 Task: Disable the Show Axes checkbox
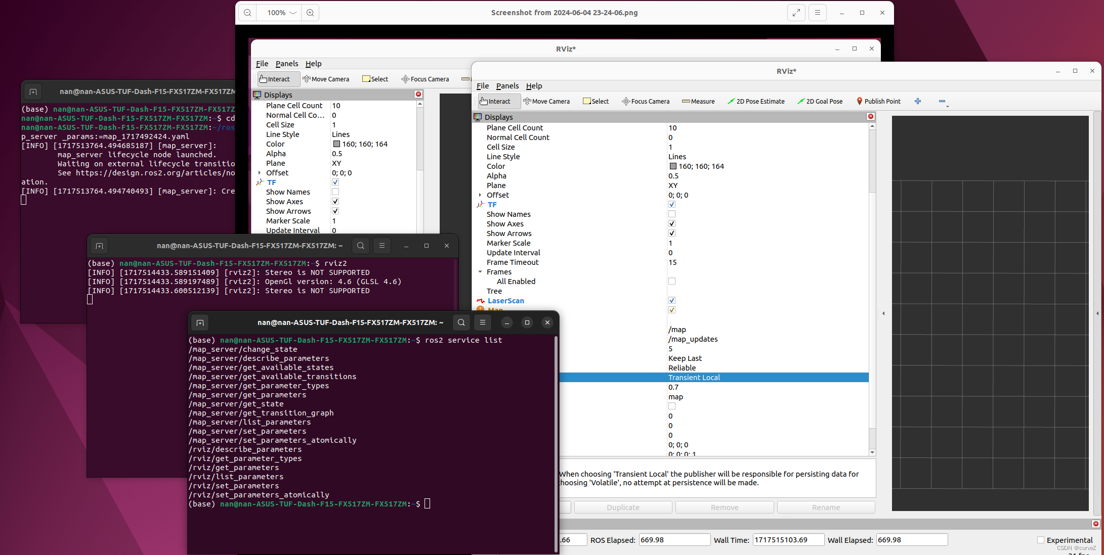(672, 223)
